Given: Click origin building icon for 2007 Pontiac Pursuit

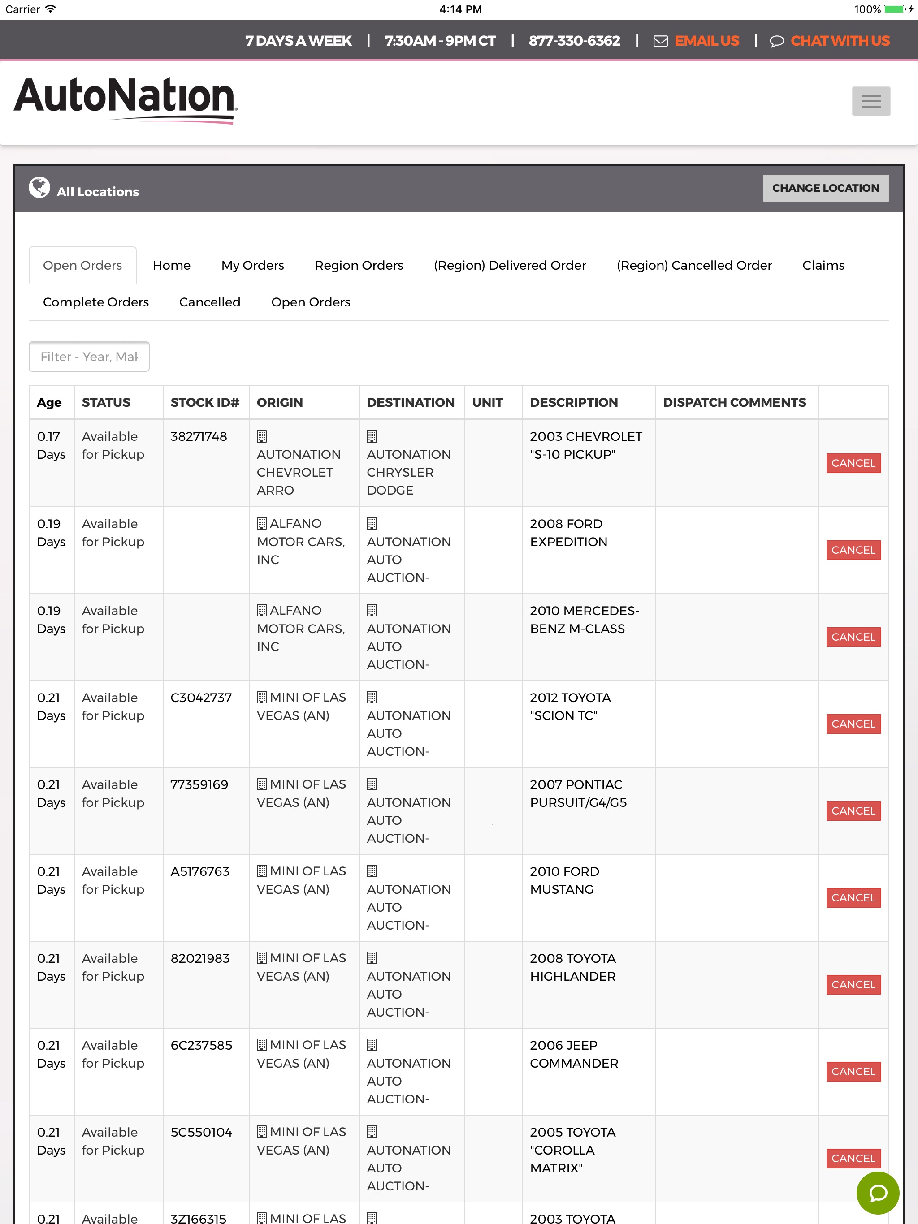Looking at the screenshot, I should [x=262, y=784].
